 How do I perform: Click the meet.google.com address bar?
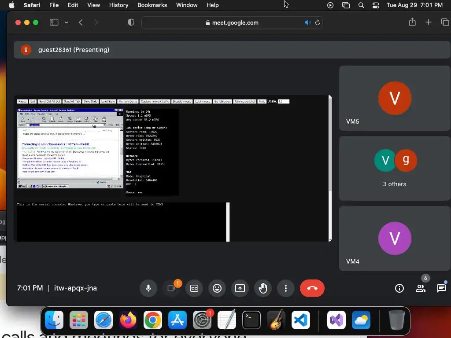coord(232,22)
